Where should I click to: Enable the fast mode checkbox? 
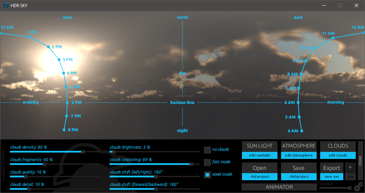[x=207, y=162]
